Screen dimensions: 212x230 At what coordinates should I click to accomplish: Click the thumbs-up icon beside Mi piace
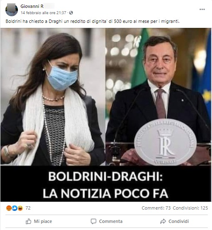pos(28,221)
